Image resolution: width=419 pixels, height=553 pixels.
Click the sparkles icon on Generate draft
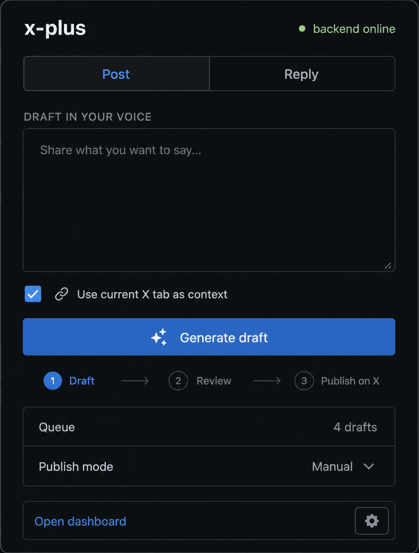159,337
